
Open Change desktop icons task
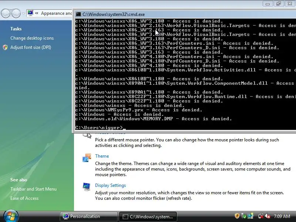32,38
